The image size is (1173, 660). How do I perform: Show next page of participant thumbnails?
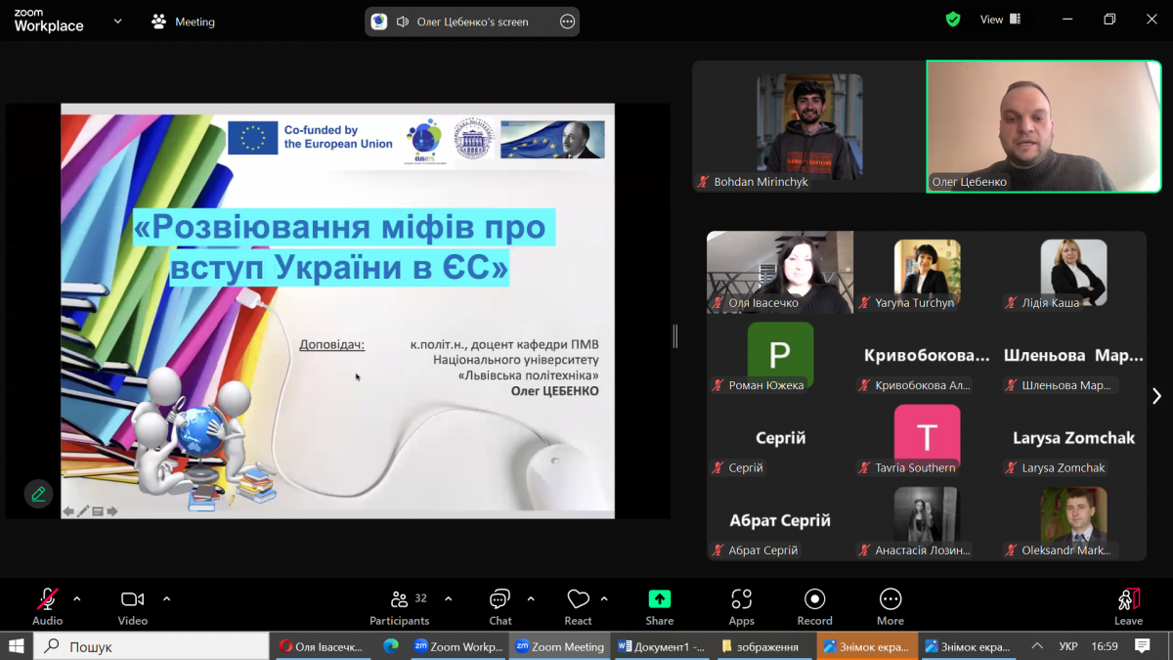point(1156,396)
